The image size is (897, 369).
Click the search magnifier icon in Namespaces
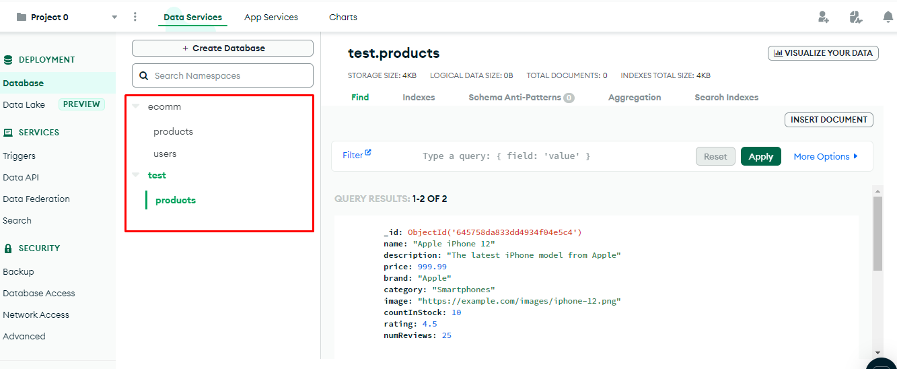(x=143, y=76)
